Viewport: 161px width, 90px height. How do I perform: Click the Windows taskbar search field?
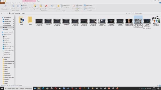18,88
